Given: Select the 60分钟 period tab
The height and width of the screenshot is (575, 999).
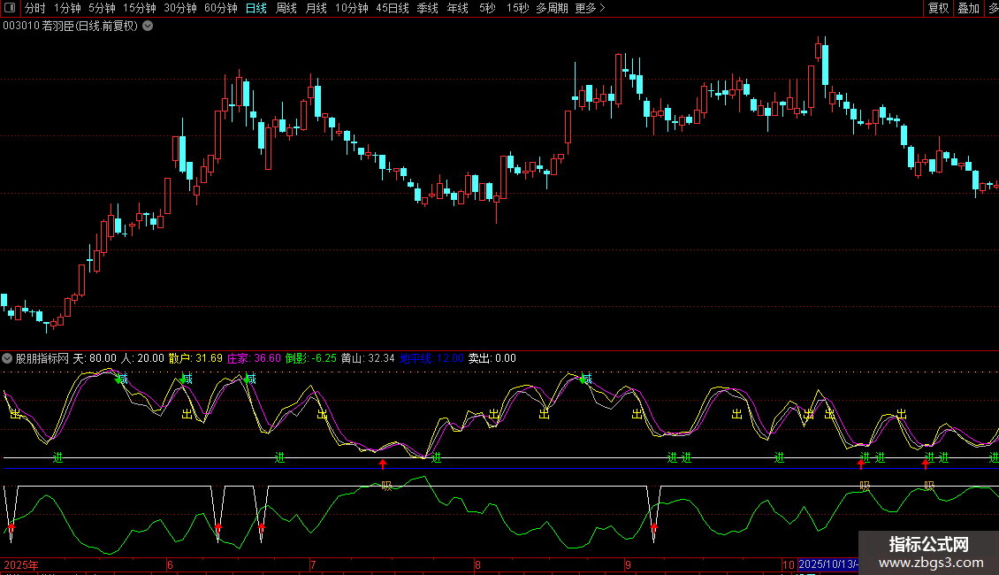Looking at the screenshot, I should (220, 8).
